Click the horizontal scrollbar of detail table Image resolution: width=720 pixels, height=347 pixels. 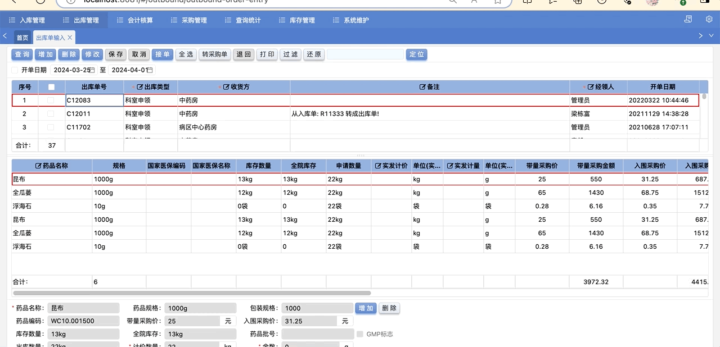(x=192, y=293)
